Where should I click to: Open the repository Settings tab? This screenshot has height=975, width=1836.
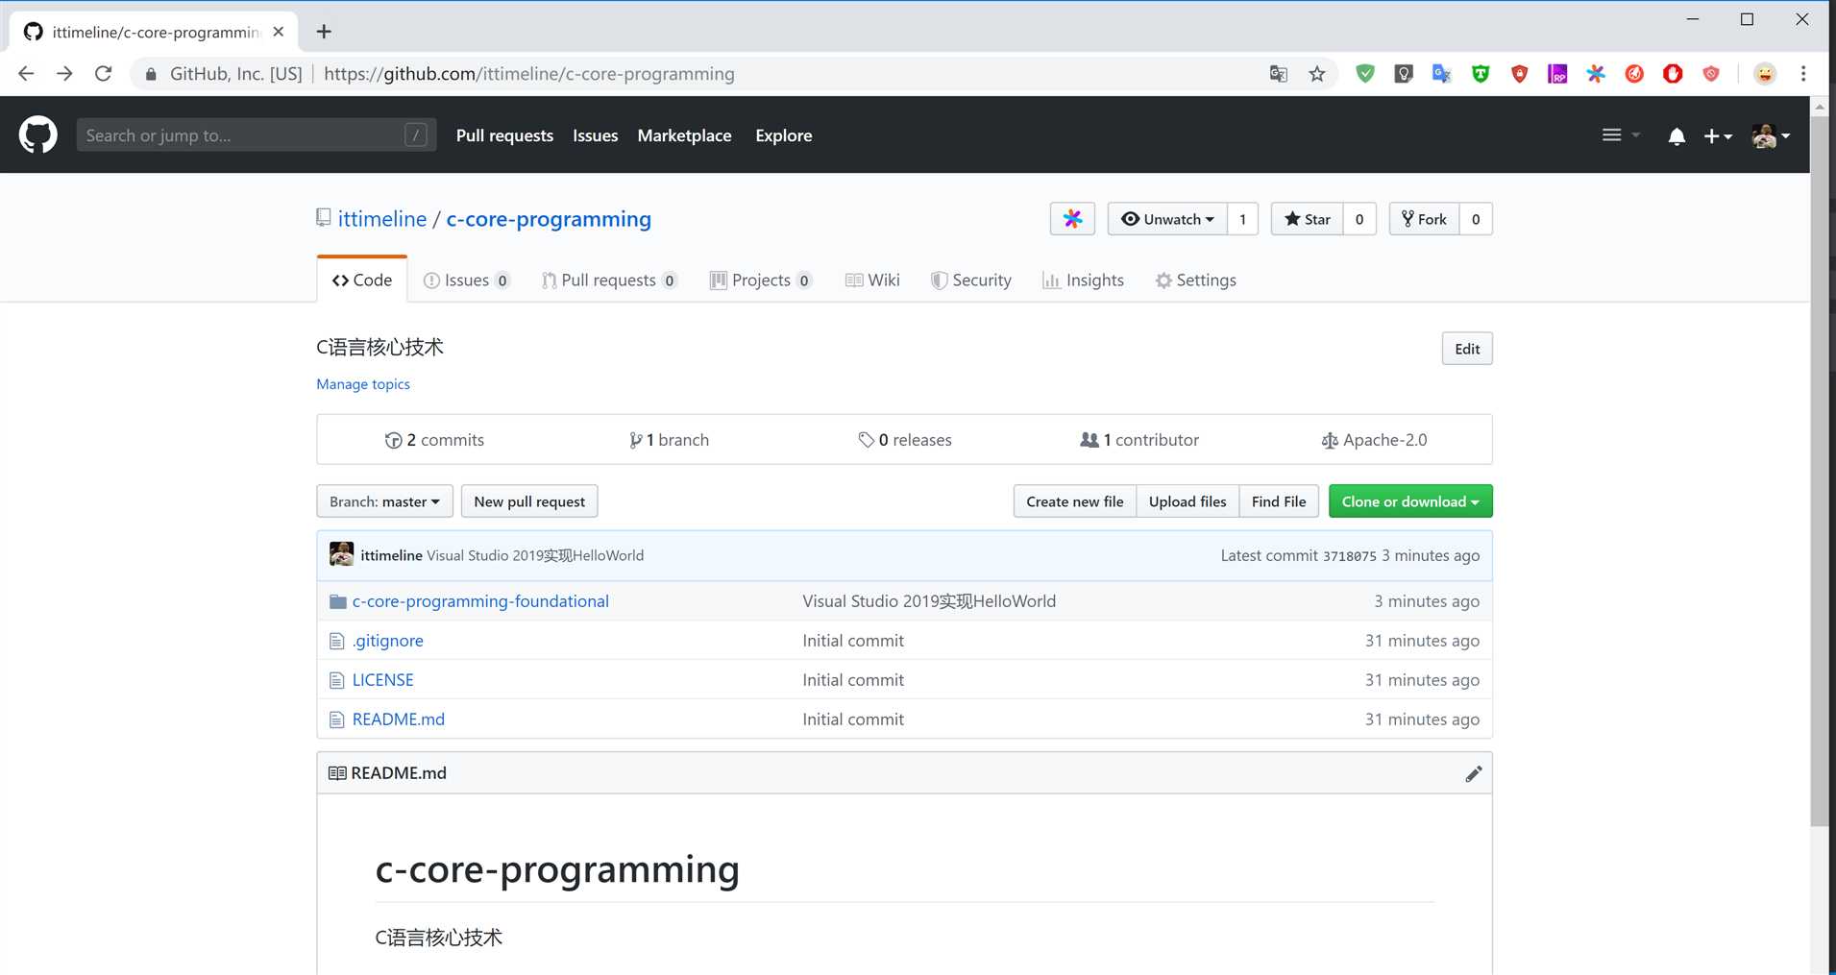coord(1196,280)
